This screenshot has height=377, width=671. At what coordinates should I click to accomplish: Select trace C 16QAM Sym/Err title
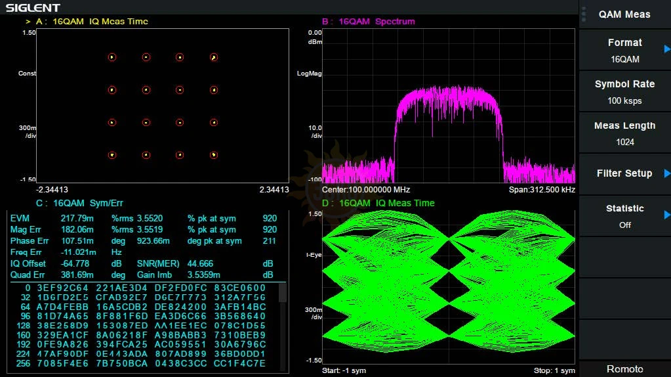pos(79,203)
